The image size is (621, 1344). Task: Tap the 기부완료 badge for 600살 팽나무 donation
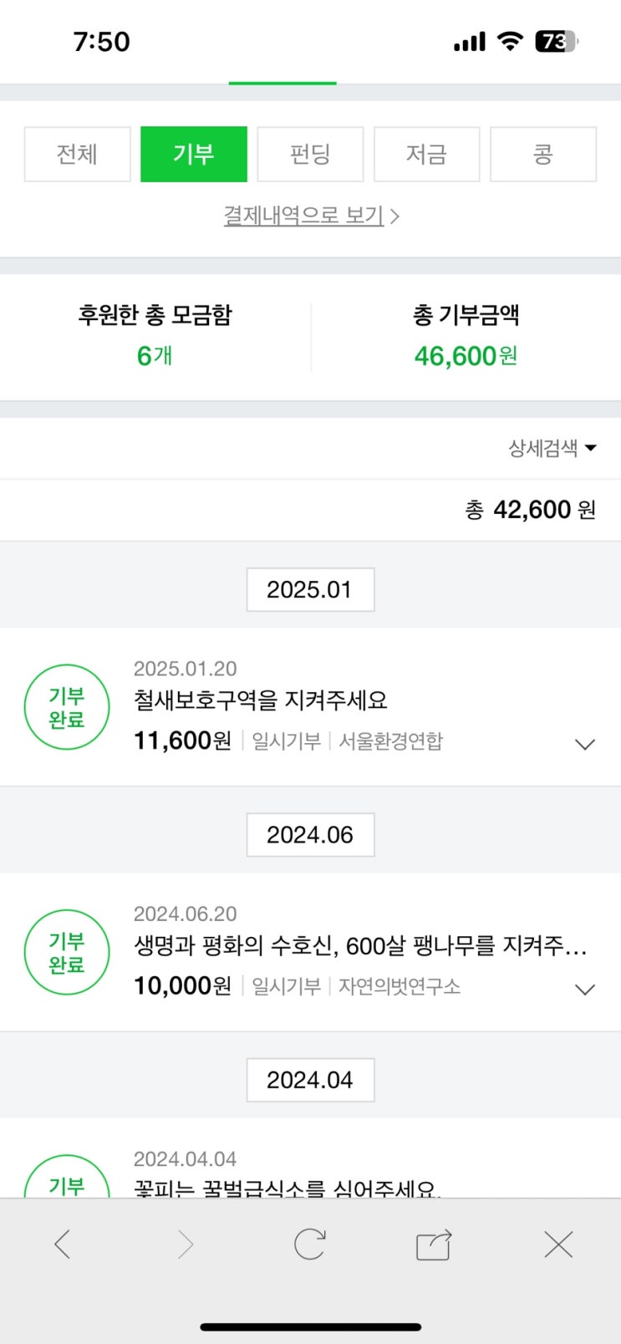pos(67,952)
